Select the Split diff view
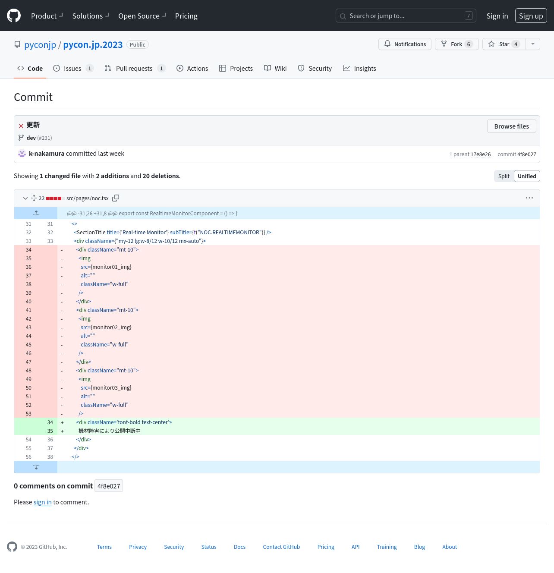This screenshot has width=554, height=573. pos(504,176)
